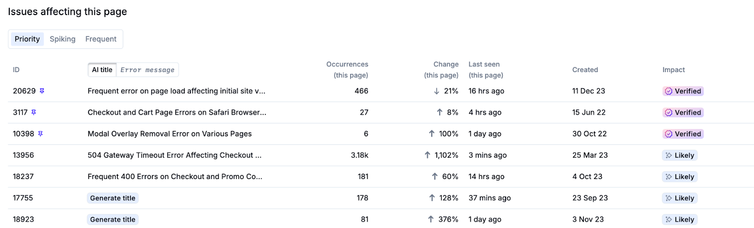Click Verified badge on issue 10398

point(683,134)
